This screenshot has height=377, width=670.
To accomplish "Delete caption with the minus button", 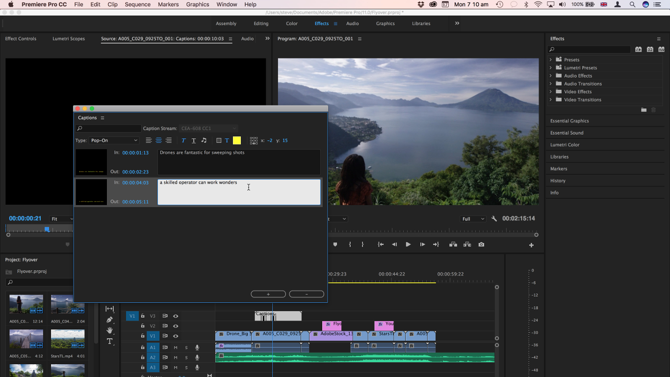I will [307, 294].
